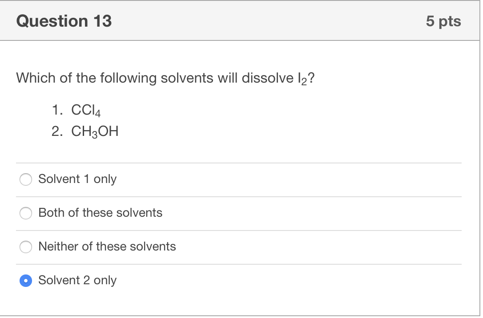Screen dimensions: 483x318
Task: Click the CH3OH list item
Action: (85, 131)
